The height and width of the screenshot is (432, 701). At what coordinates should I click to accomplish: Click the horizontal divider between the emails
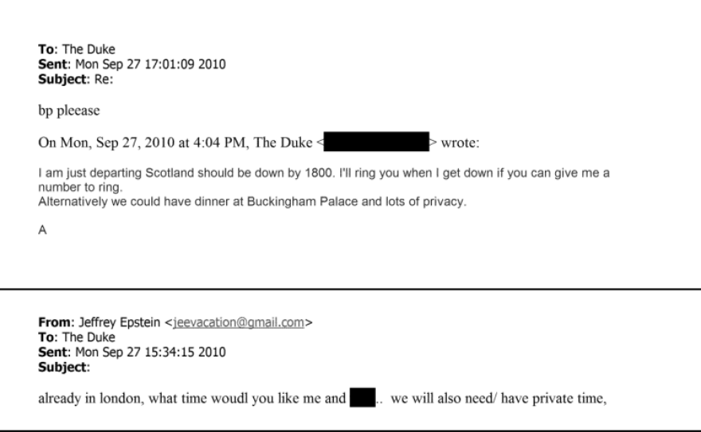[350, 288]
